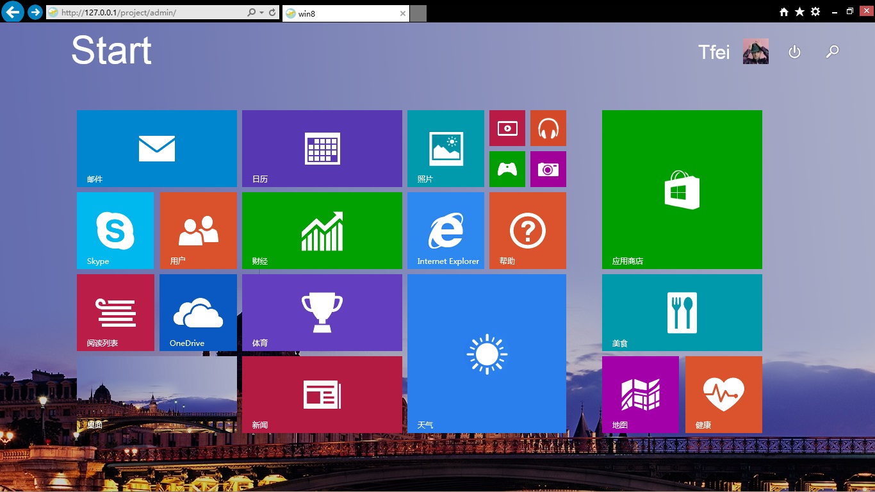
Task: Refresh the page
Action: [272, 12]
